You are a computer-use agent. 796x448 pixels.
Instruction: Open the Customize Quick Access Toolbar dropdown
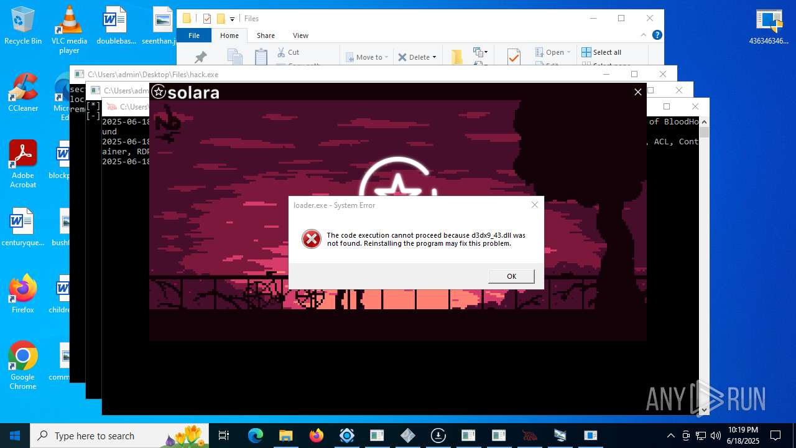[x=232, y=19]
